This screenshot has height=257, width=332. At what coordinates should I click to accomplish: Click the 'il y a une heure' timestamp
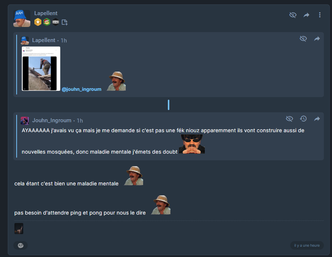coord(307,245)
